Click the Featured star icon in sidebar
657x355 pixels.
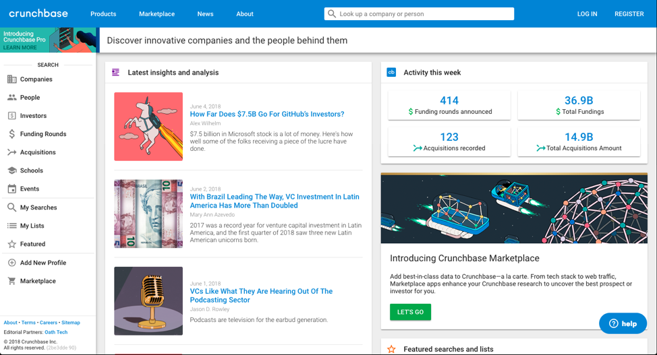(x=11, y=244)
